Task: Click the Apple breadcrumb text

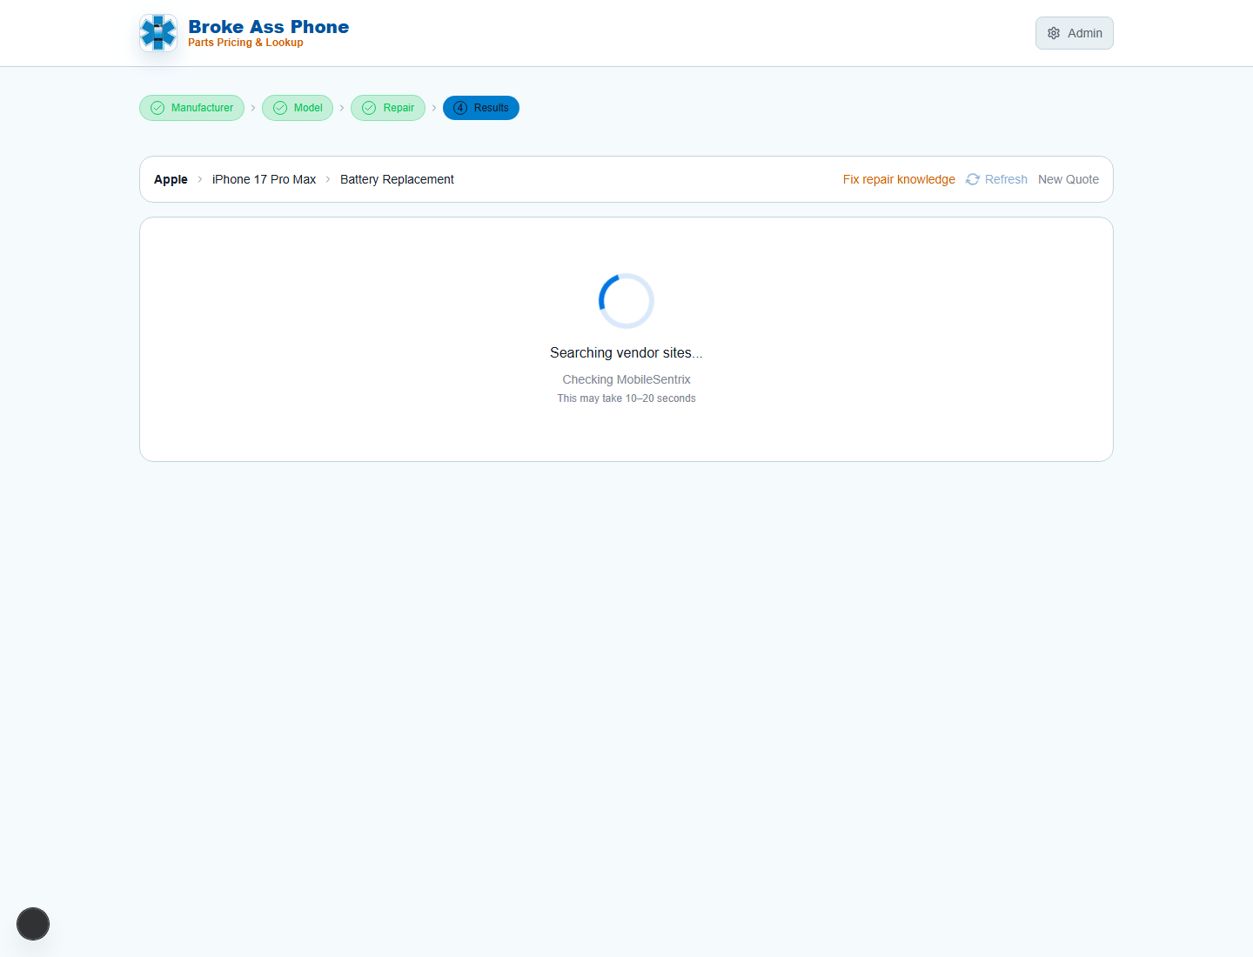Action: [x=171, y=179]
